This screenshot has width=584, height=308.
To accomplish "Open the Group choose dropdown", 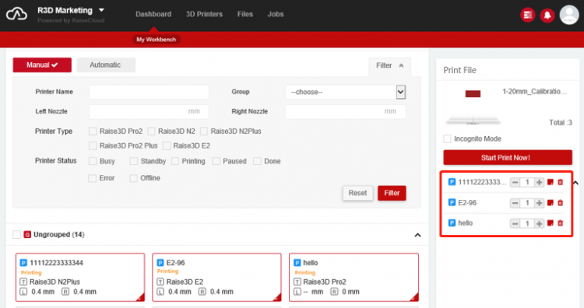I will coord(345,92).
